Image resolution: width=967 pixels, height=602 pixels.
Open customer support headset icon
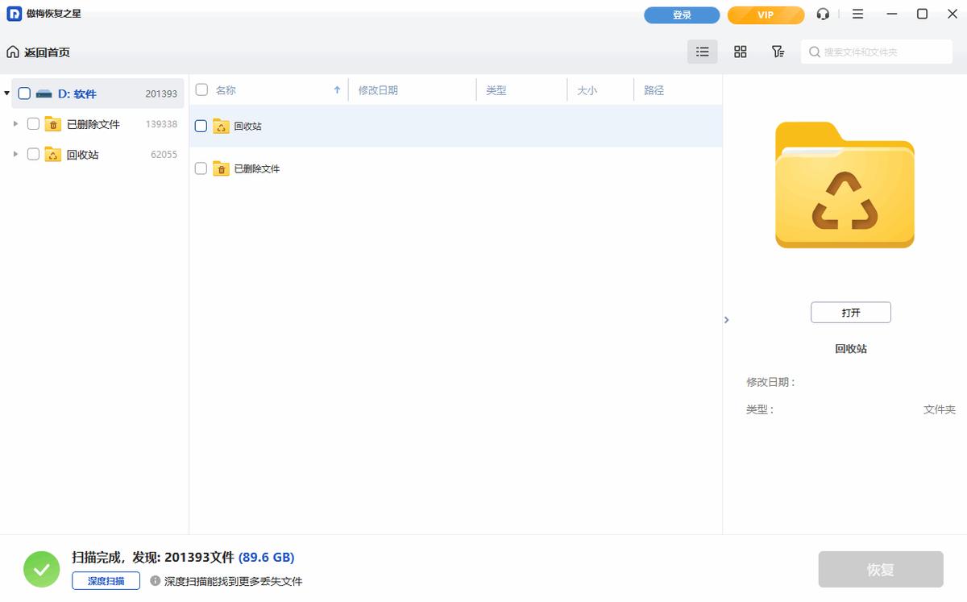coord(823,15)
